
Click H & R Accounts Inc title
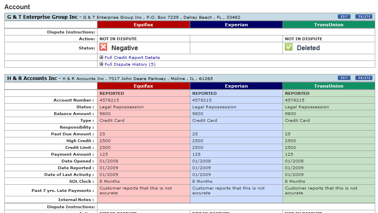tap(32, 78)
